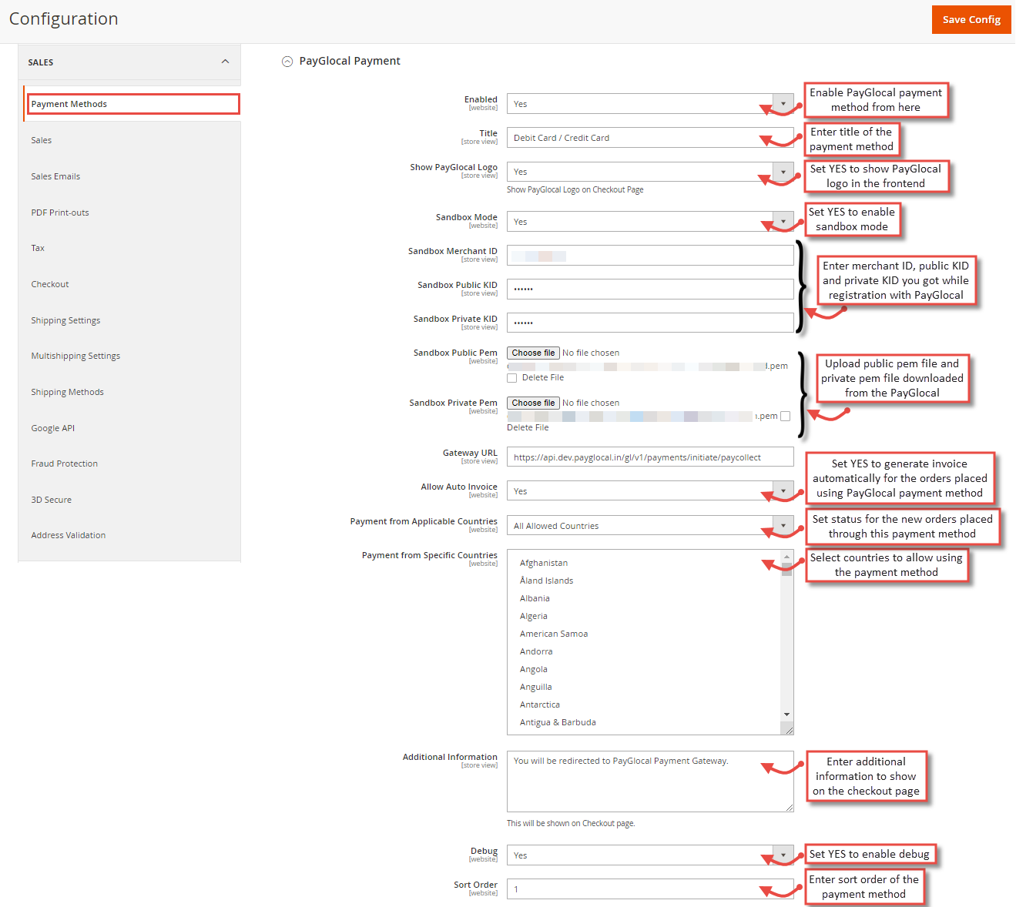Viewport: 1016px width, 907px height.
Task: Check Delete File for Public Pem
Action: (x=511, y=378)
